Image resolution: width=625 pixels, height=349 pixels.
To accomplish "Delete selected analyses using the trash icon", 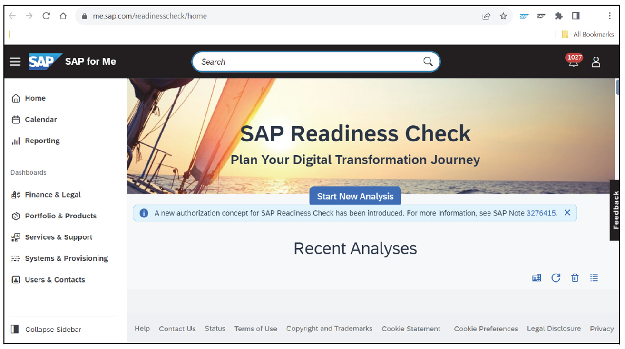I will (x=575, y=277).
